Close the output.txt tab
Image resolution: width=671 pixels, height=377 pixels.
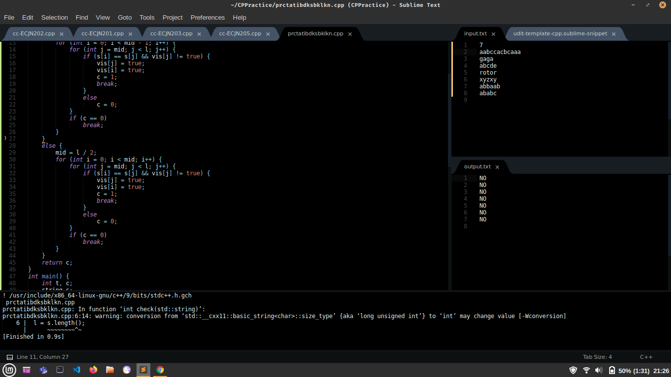[x=497, y=167]
